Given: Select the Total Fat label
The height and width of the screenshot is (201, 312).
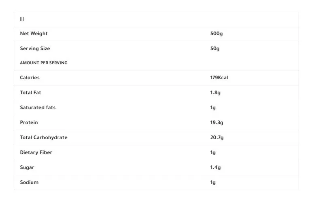Looking at the screenshot, I should tap(30, 93).
